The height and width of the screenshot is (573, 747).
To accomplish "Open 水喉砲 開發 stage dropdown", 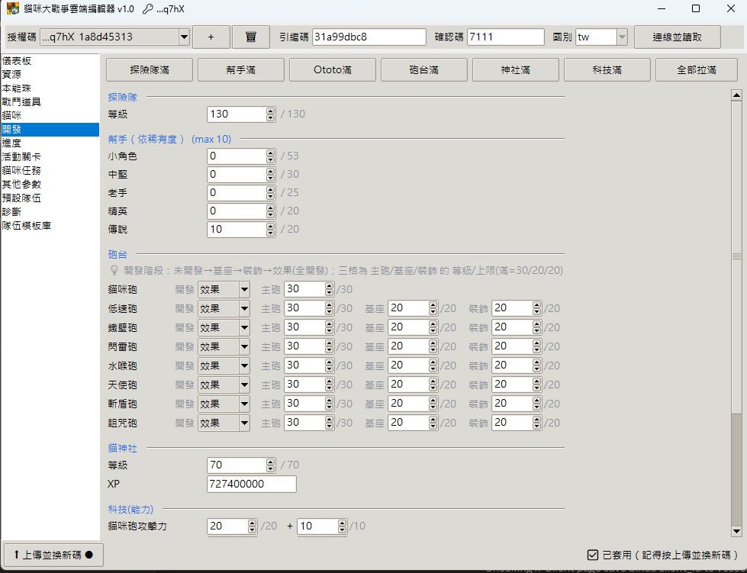I will click(224, 365).
